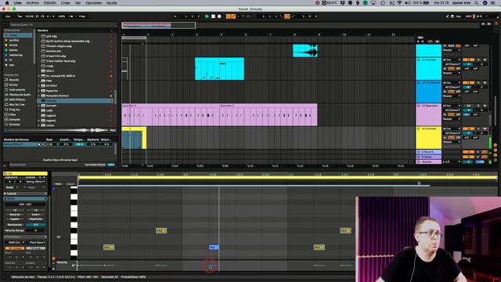The image size is (501, 282).
Task: Start playback with the green Play button
Action: 207,16
